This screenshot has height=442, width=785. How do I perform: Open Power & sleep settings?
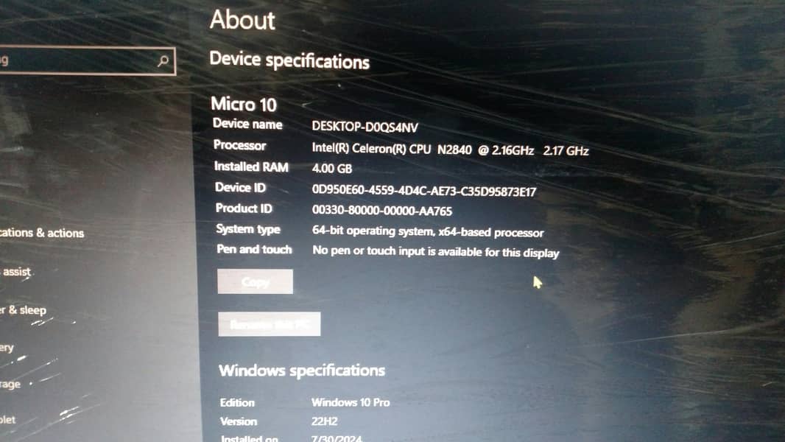[x=23, y=310]
